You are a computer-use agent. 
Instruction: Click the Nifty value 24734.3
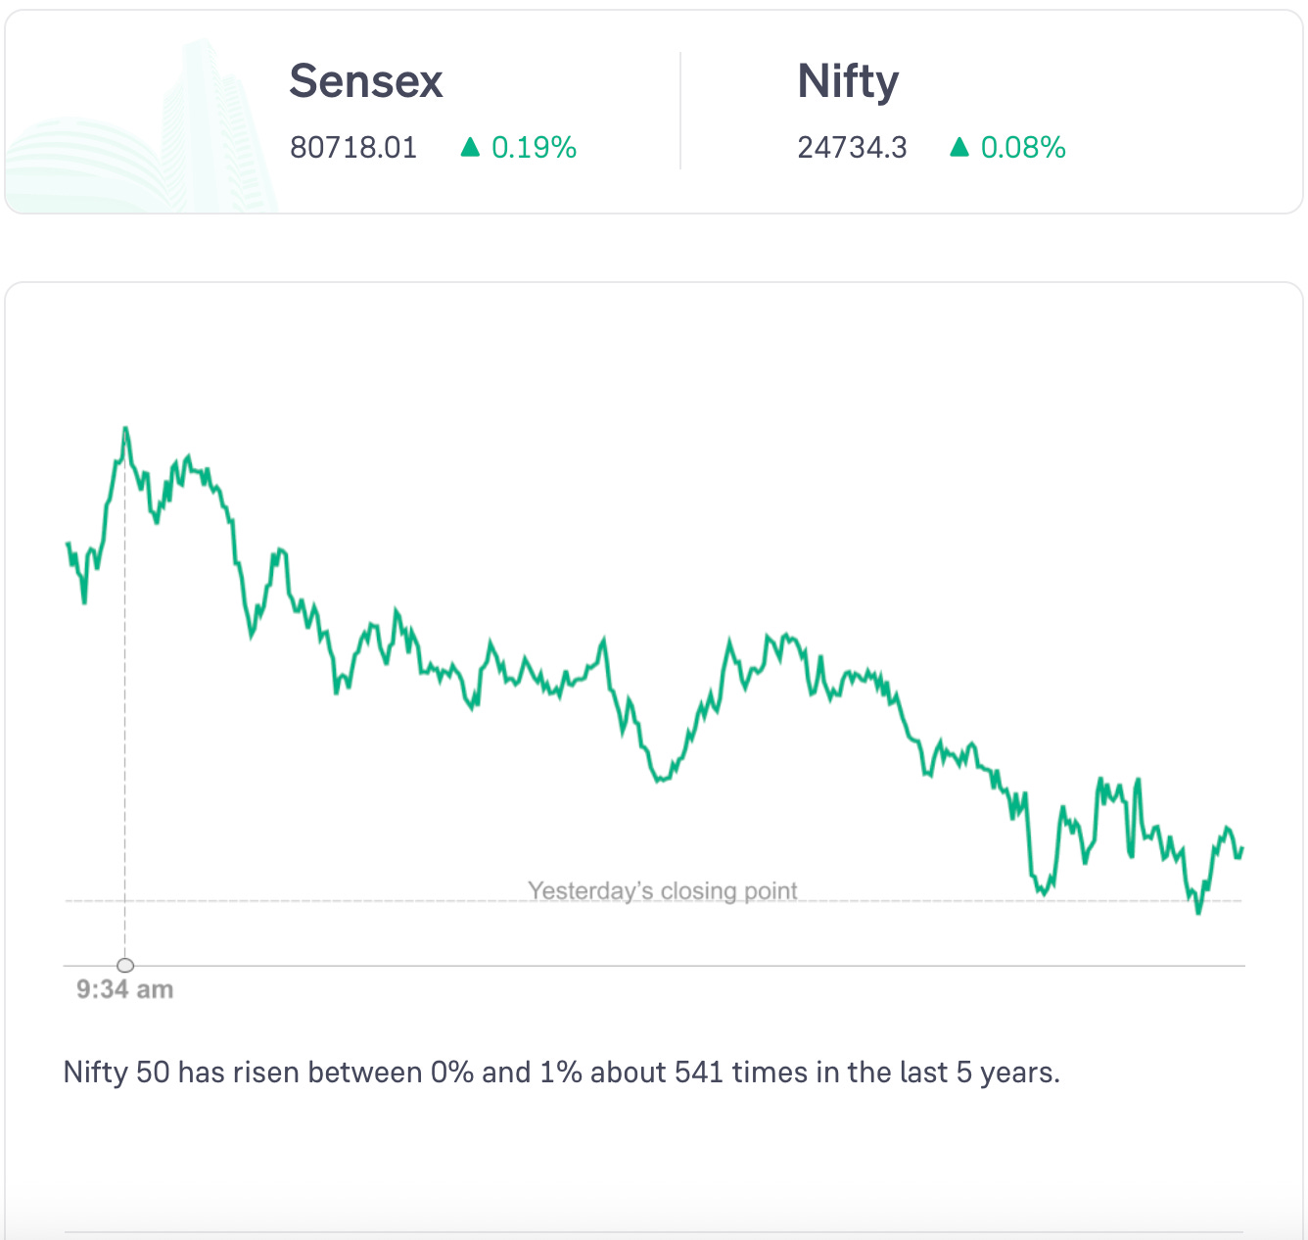[852, 148]
